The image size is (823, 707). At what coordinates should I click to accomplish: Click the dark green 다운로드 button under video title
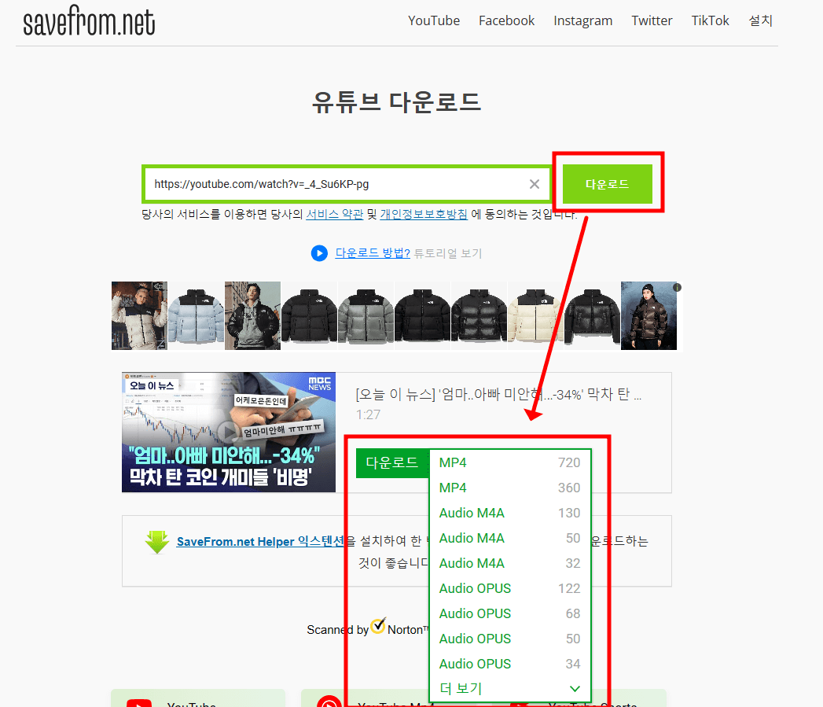point(392,462)
